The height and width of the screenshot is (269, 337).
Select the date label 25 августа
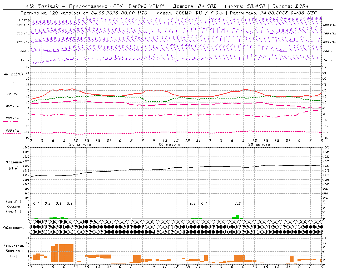point(170,144)
